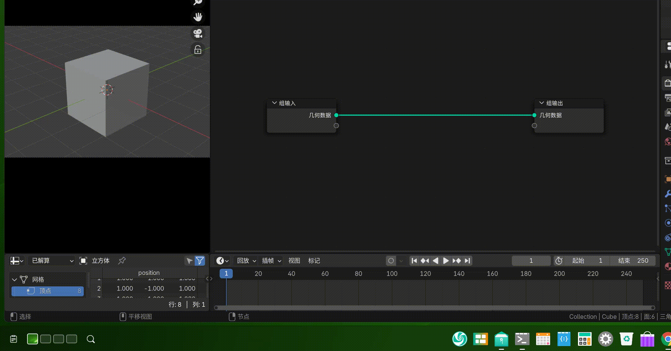Collapse the 组输入 node
Image resolution: width=671 pixels, height=351 pixels.
(x=274, y=103)
